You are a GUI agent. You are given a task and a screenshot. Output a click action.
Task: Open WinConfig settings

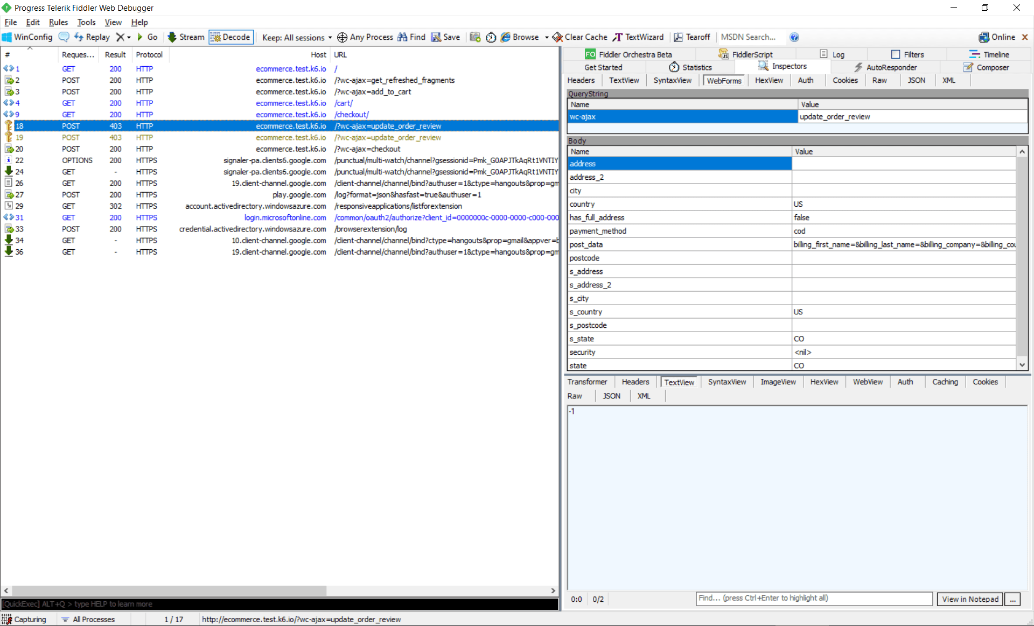tap(27, 37)
